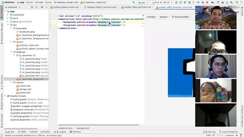The image size is (244, 137).
Task: Click the Webview breadcrumb in navigation bar
Action: click(8, 2)
